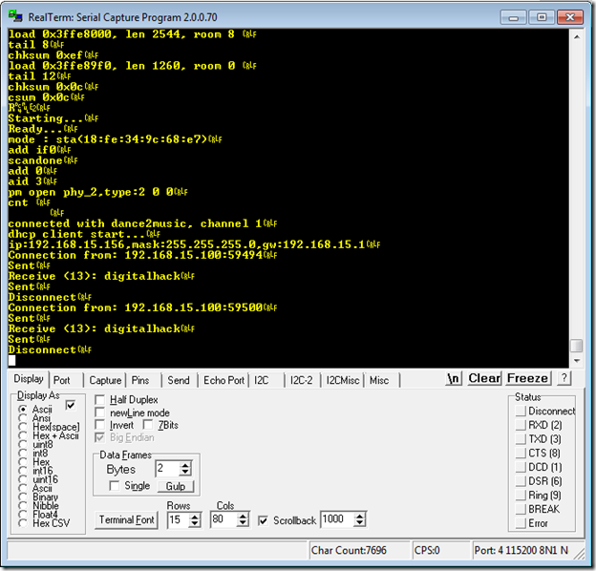Freeze the terminal output
The width and height of the screenshot is (596, 571).
(x=527, y=378)
